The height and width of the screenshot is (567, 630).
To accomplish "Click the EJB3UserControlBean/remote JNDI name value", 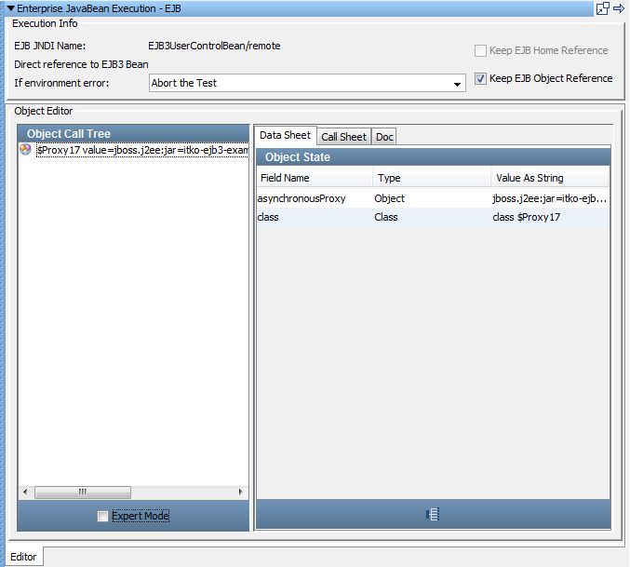I will click(x=214, y=46).
